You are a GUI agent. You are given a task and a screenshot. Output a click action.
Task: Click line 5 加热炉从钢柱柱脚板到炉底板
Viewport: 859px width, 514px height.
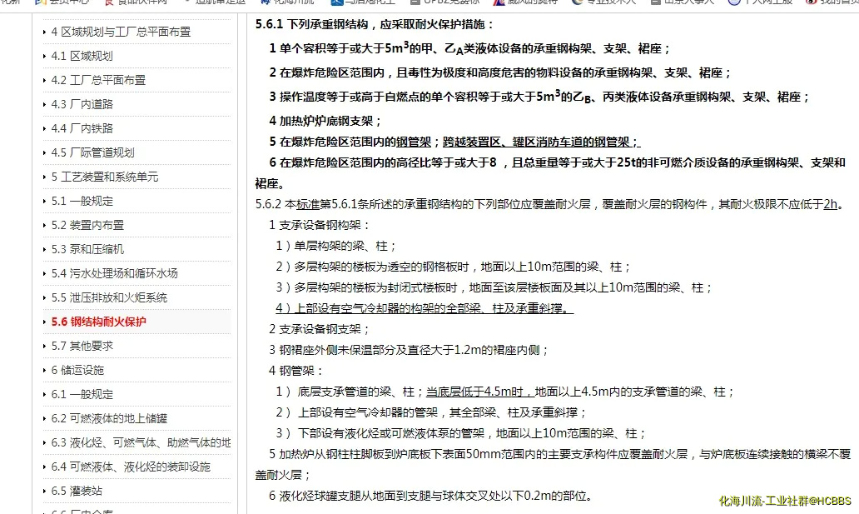click(x=554, y=464)
